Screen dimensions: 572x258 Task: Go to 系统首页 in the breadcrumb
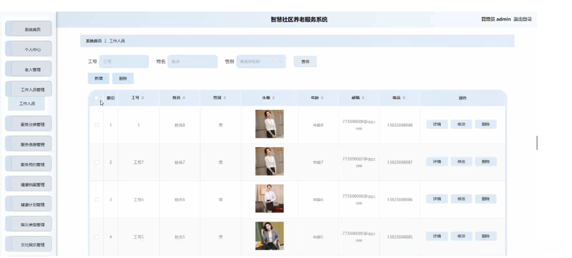pyautogui.click(x=94, y=41)
